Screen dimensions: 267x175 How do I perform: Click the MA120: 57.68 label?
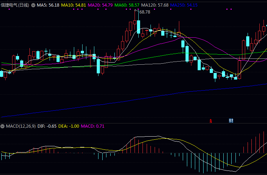point(155,5)
